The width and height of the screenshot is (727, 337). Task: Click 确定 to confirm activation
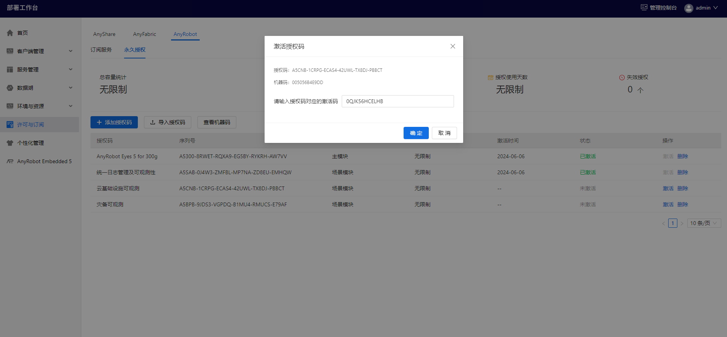(416, 133)
